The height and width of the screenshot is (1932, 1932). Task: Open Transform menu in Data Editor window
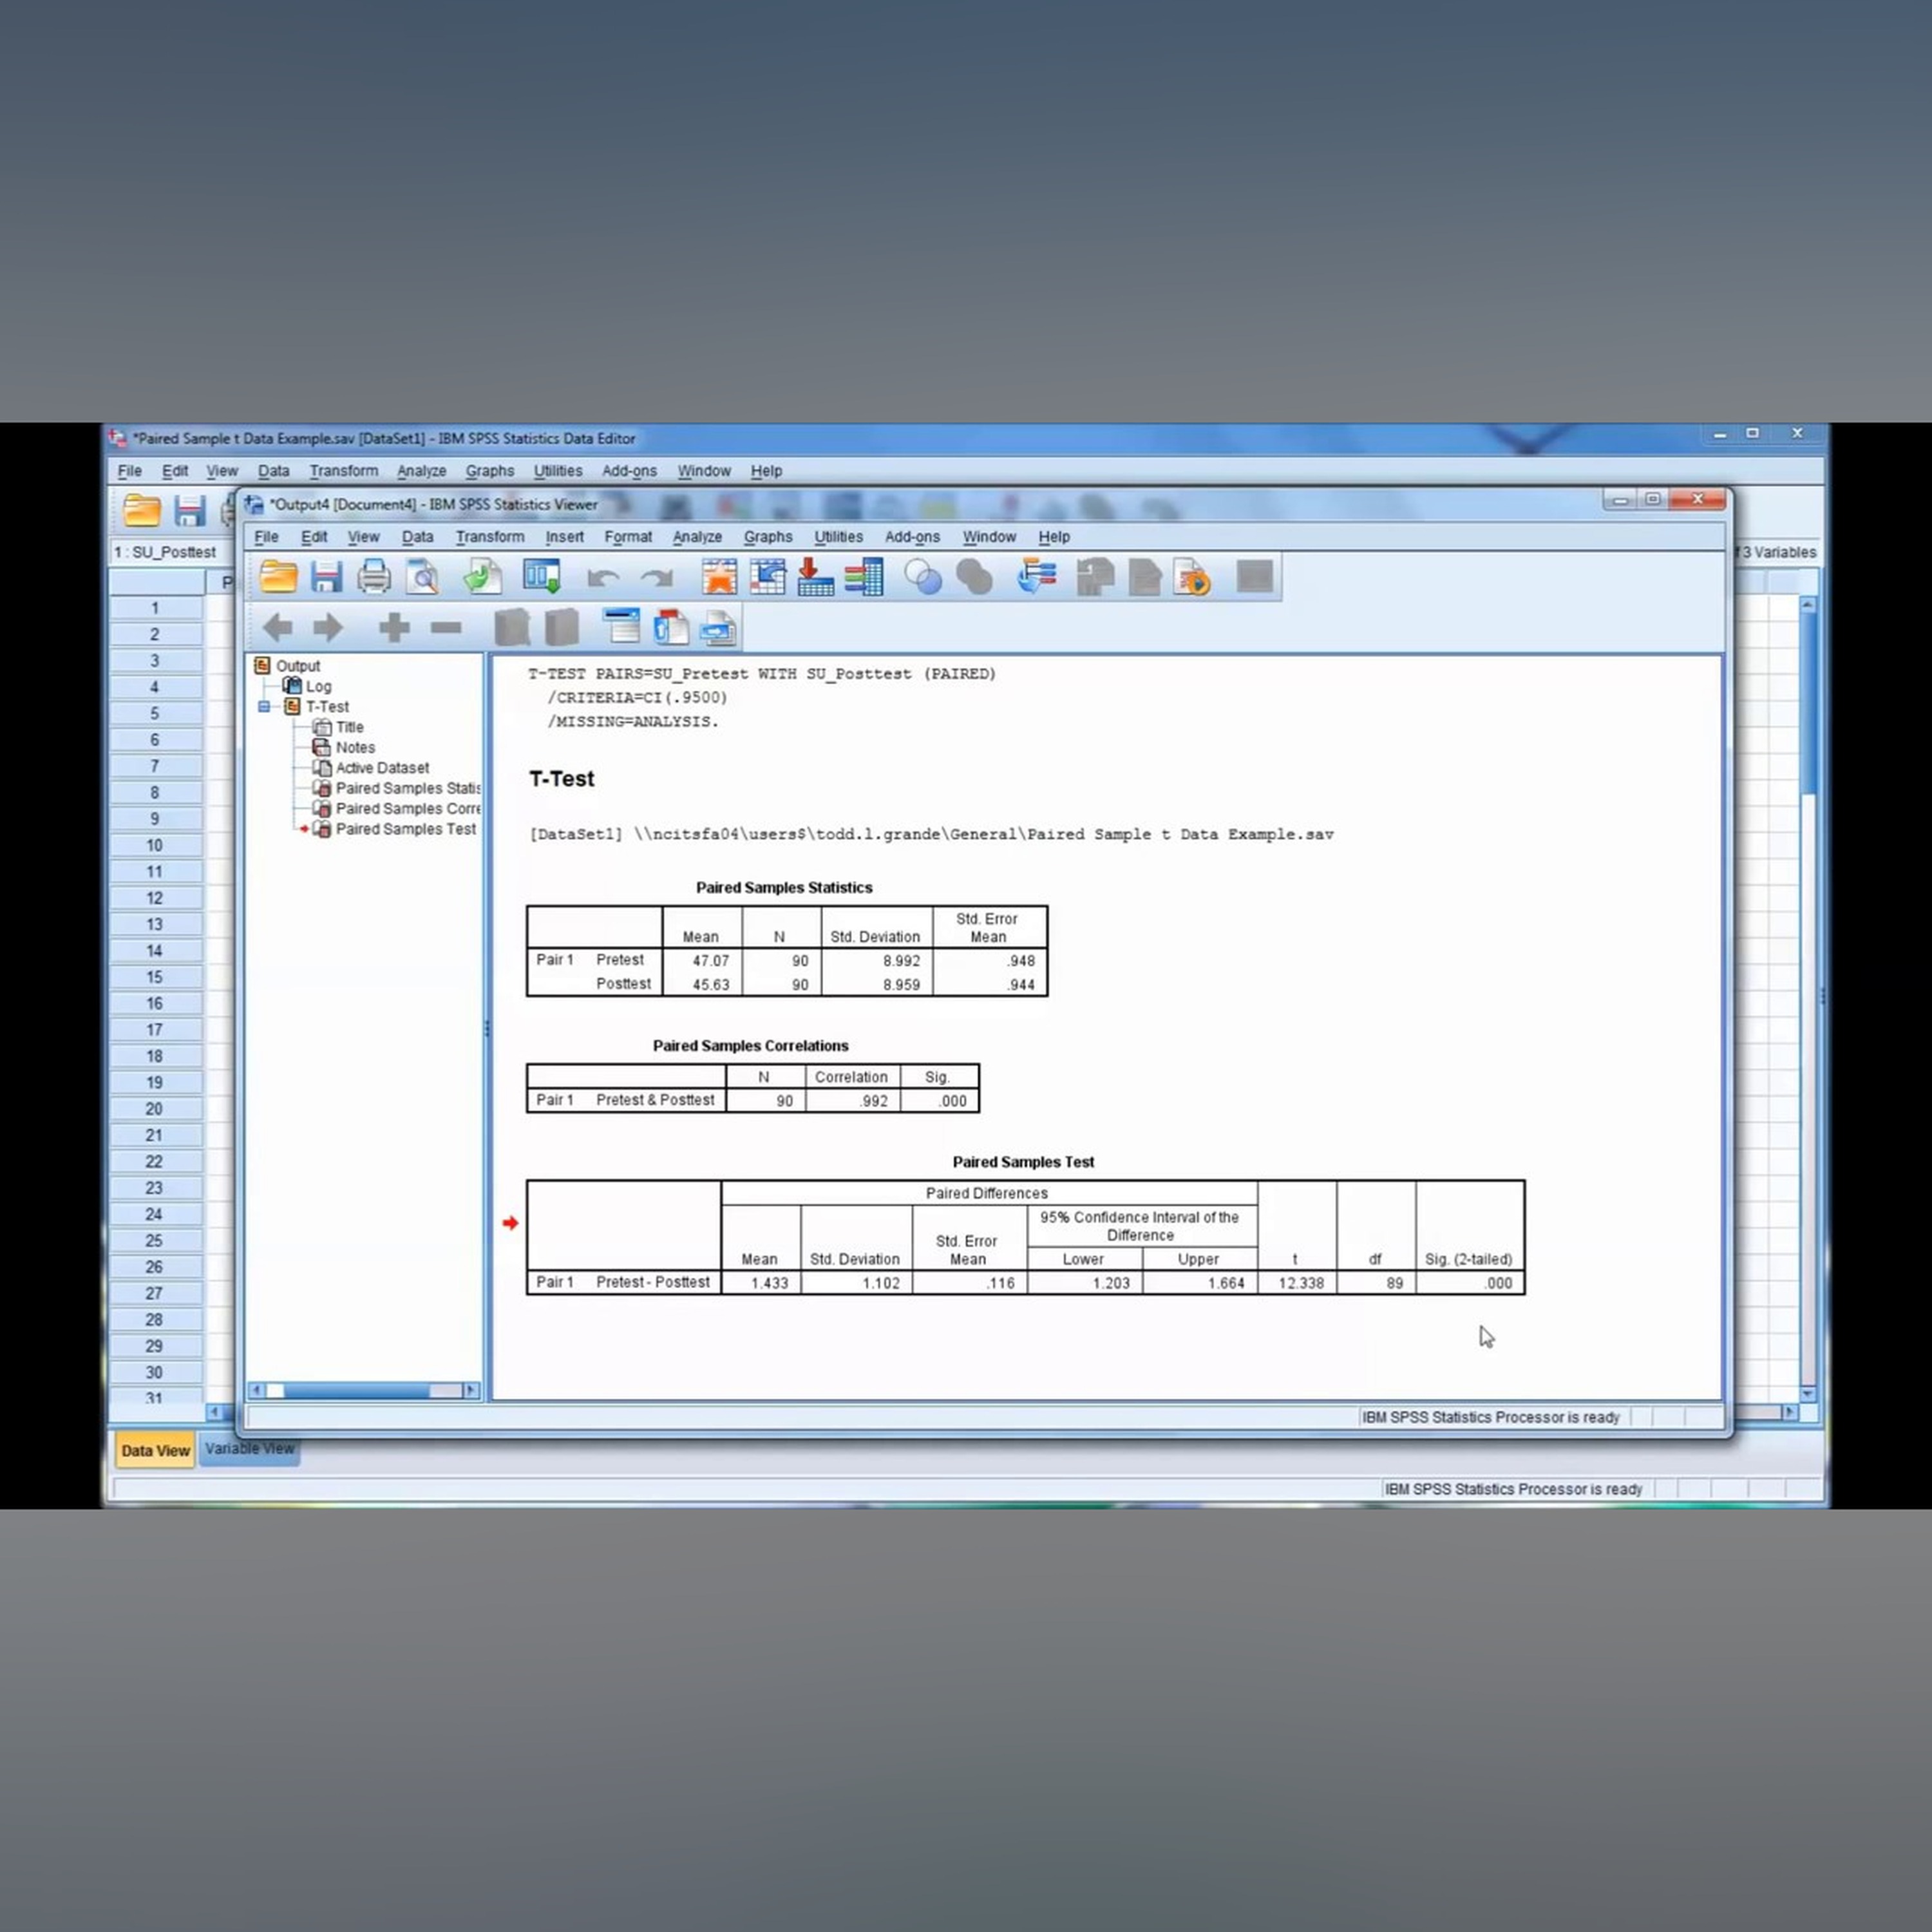pos(343,471)
